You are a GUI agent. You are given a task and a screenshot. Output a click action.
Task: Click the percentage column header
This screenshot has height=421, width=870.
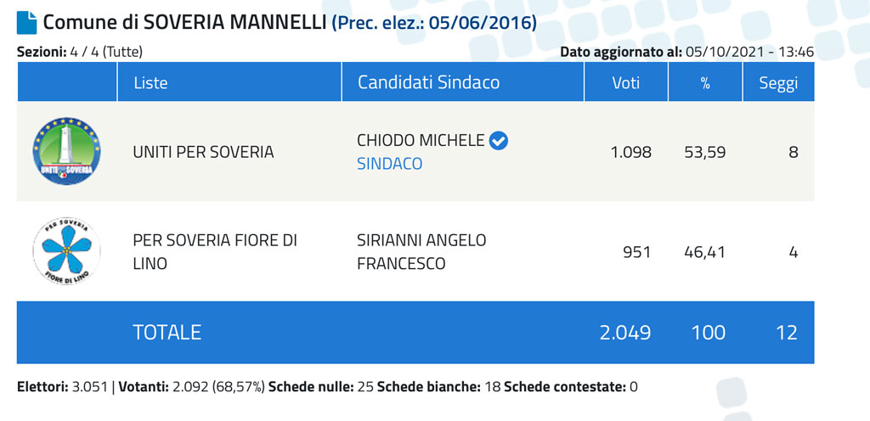[705, 82]
